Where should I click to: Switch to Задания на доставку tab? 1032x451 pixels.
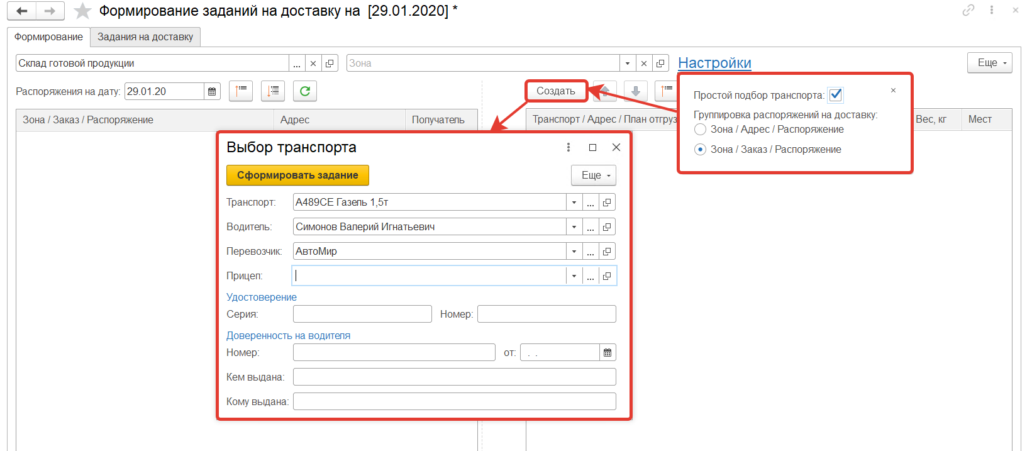(145, 37)
